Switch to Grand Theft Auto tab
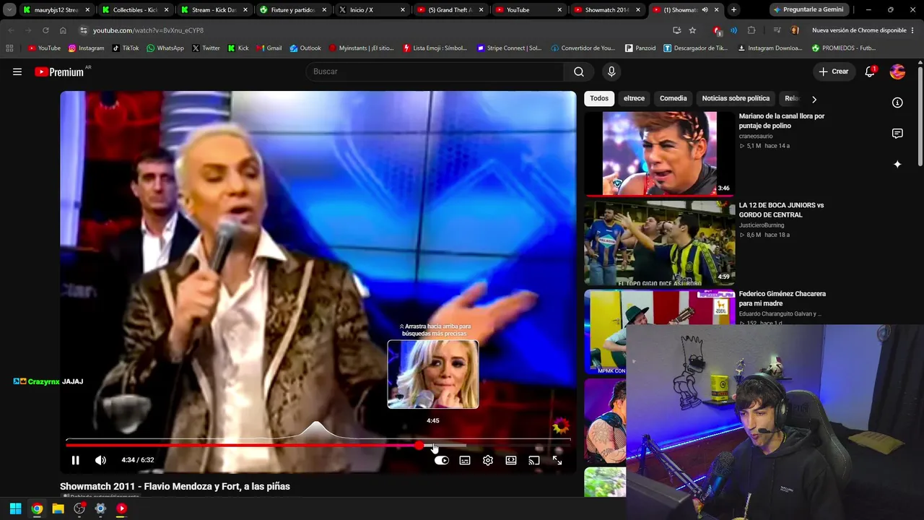 click(450, 10)
